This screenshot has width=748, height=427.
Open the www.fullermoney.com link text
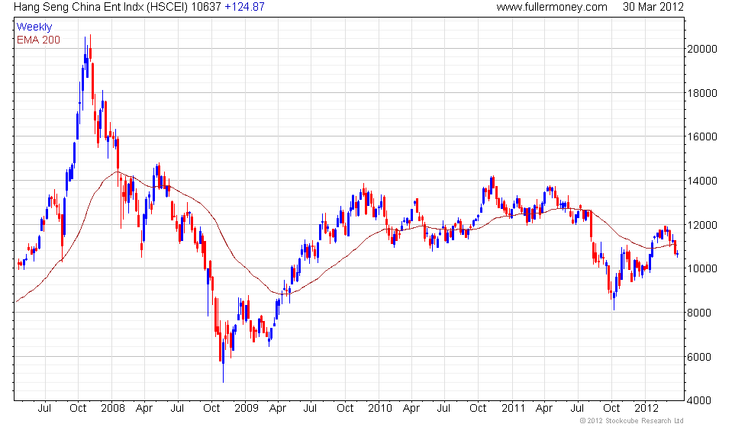tap(552, 7)
